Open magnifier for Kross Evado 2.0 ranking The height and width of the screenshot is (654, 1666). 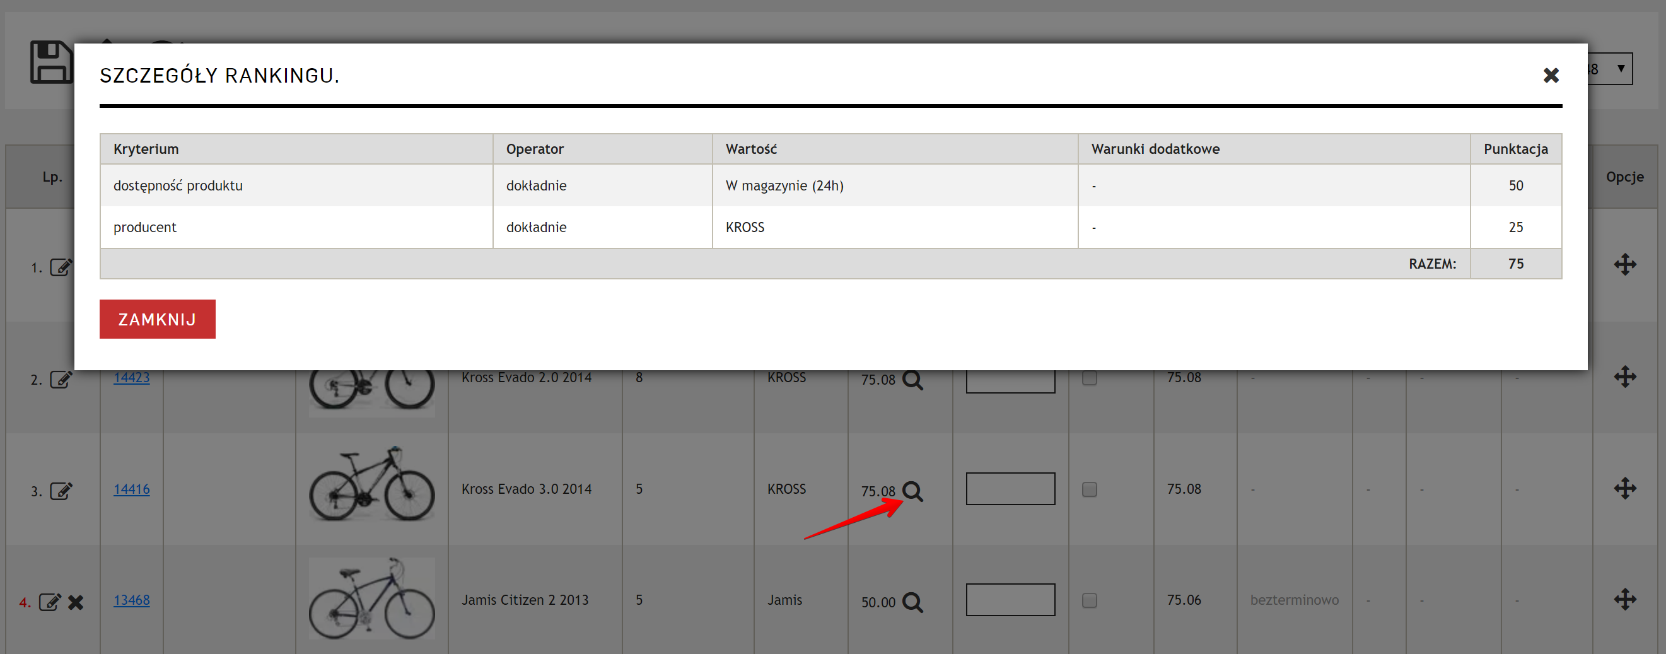coord(912,379)
